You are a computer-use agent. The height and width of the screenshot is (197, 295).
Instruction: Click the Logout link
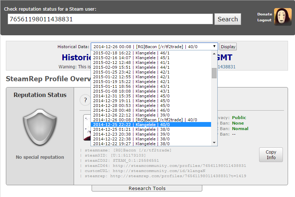[264, 20]
